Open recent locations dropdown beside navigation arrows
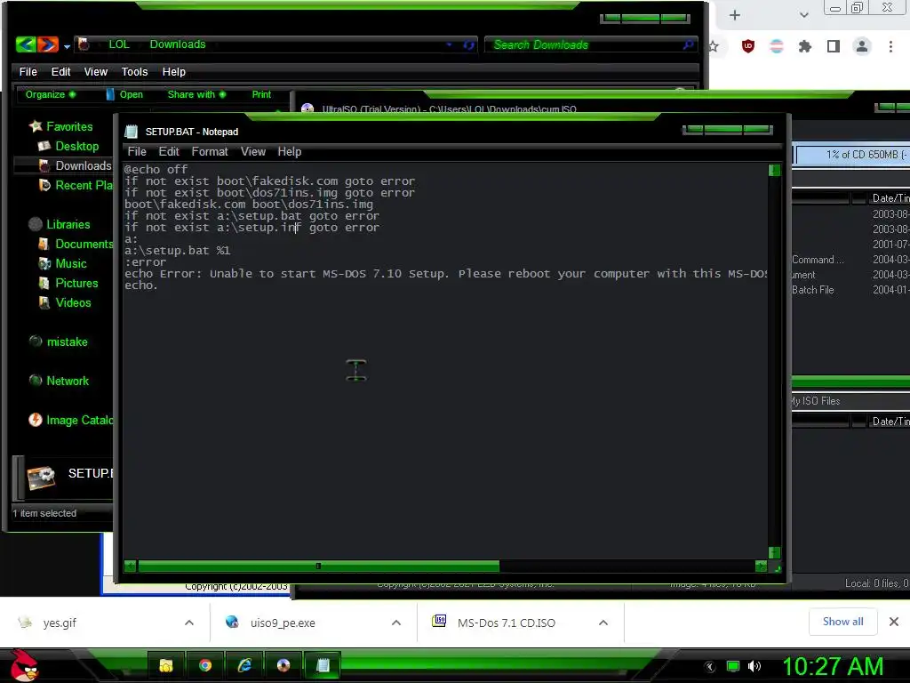Screen dimensions: 910x683 67,46
